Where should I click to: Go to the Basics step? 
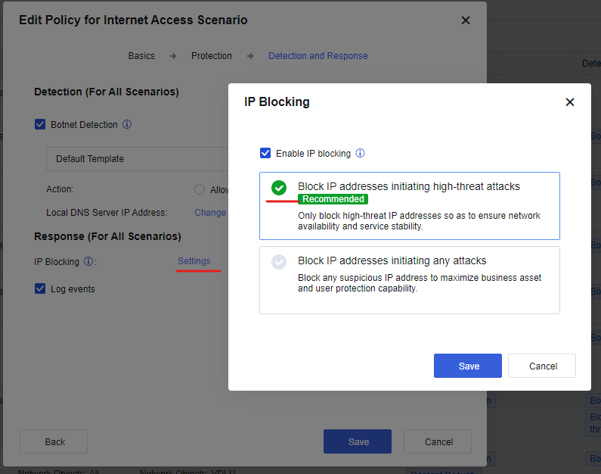[x=141, y=56]
